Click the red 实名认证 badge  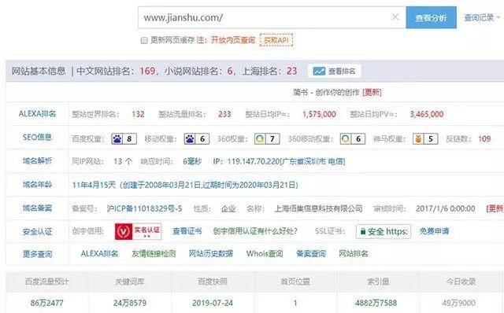tap(139, 231)
